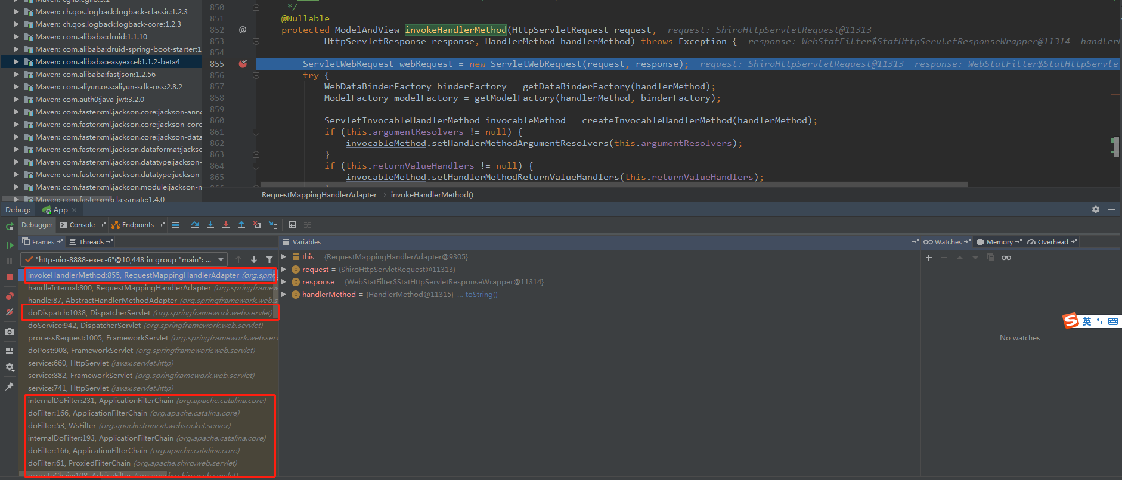Resume program with green play icon
Screen dimensions: 1122x480
click(x=10, y=245)
